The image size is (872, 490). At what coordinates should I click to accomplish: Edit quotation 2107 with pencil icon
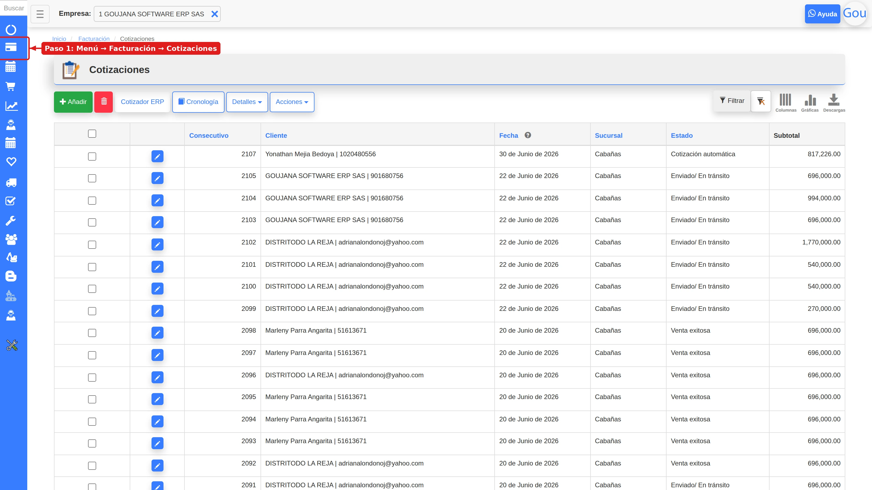tap(158, 156)
